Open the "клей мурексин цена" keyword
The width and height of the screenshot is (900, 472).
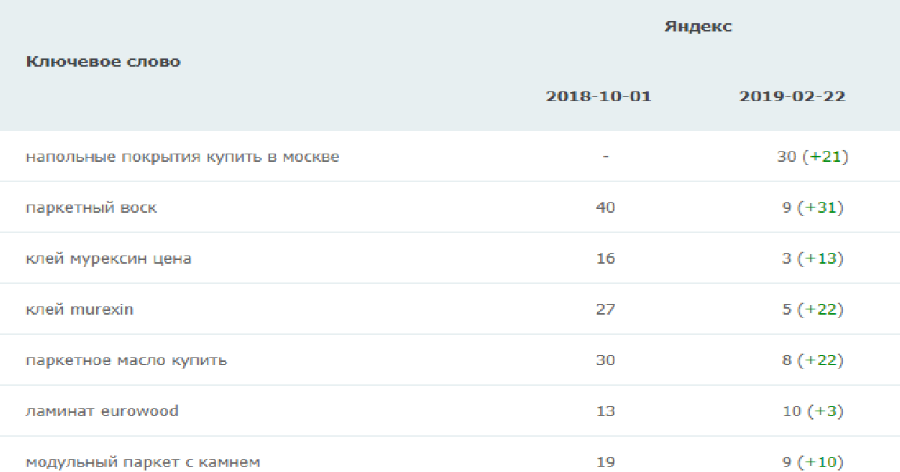coord(109,258)
